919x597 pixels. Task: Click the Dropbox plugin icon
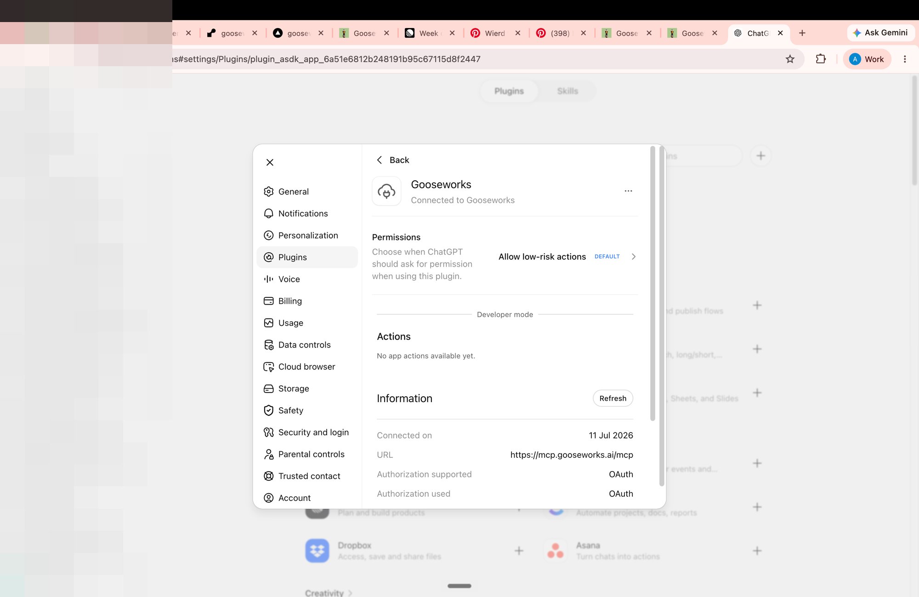317,551
